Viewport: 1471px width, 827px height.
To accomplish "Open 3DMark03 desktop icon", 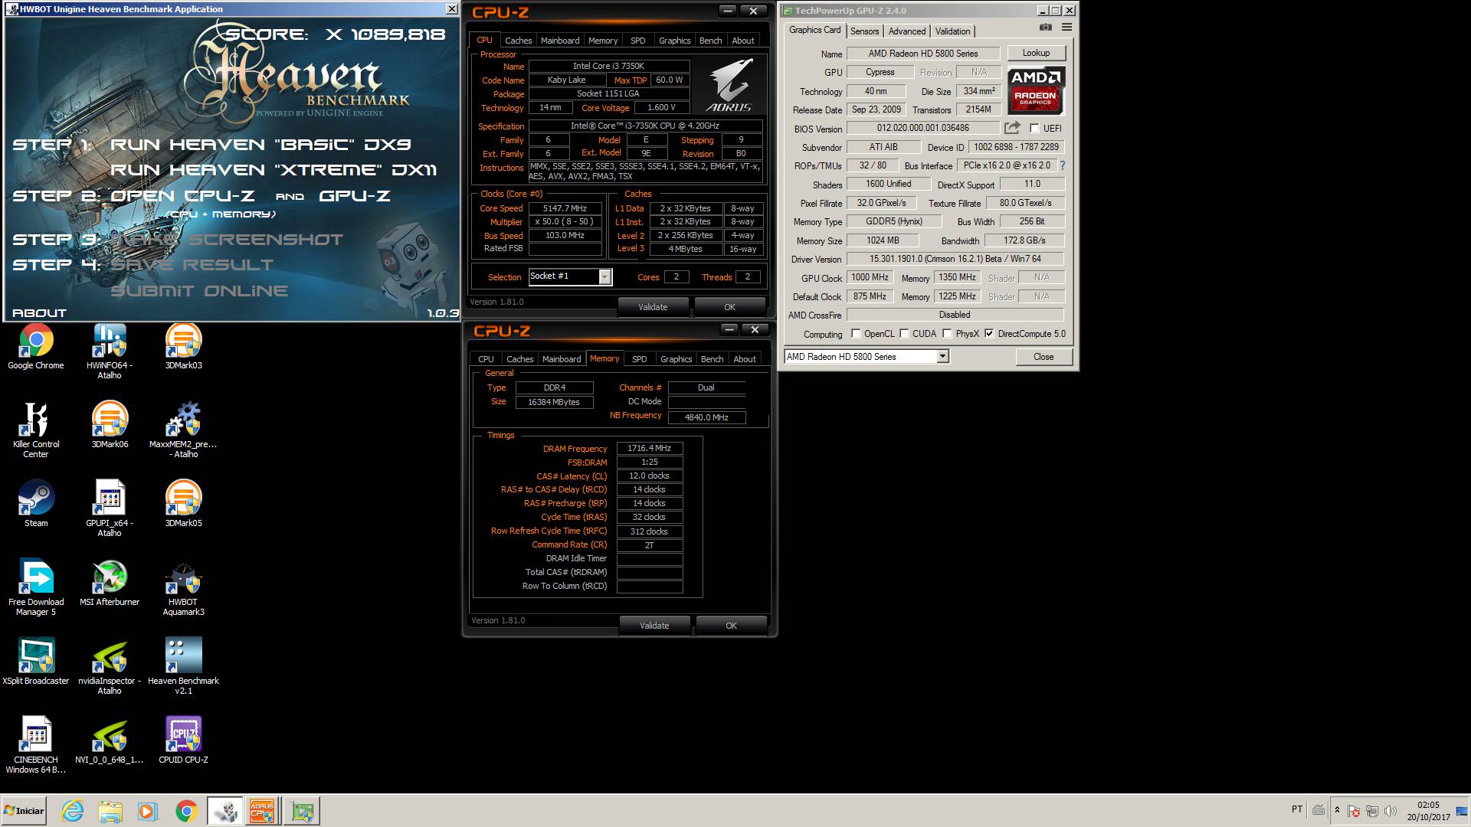I will coord(184,348).
